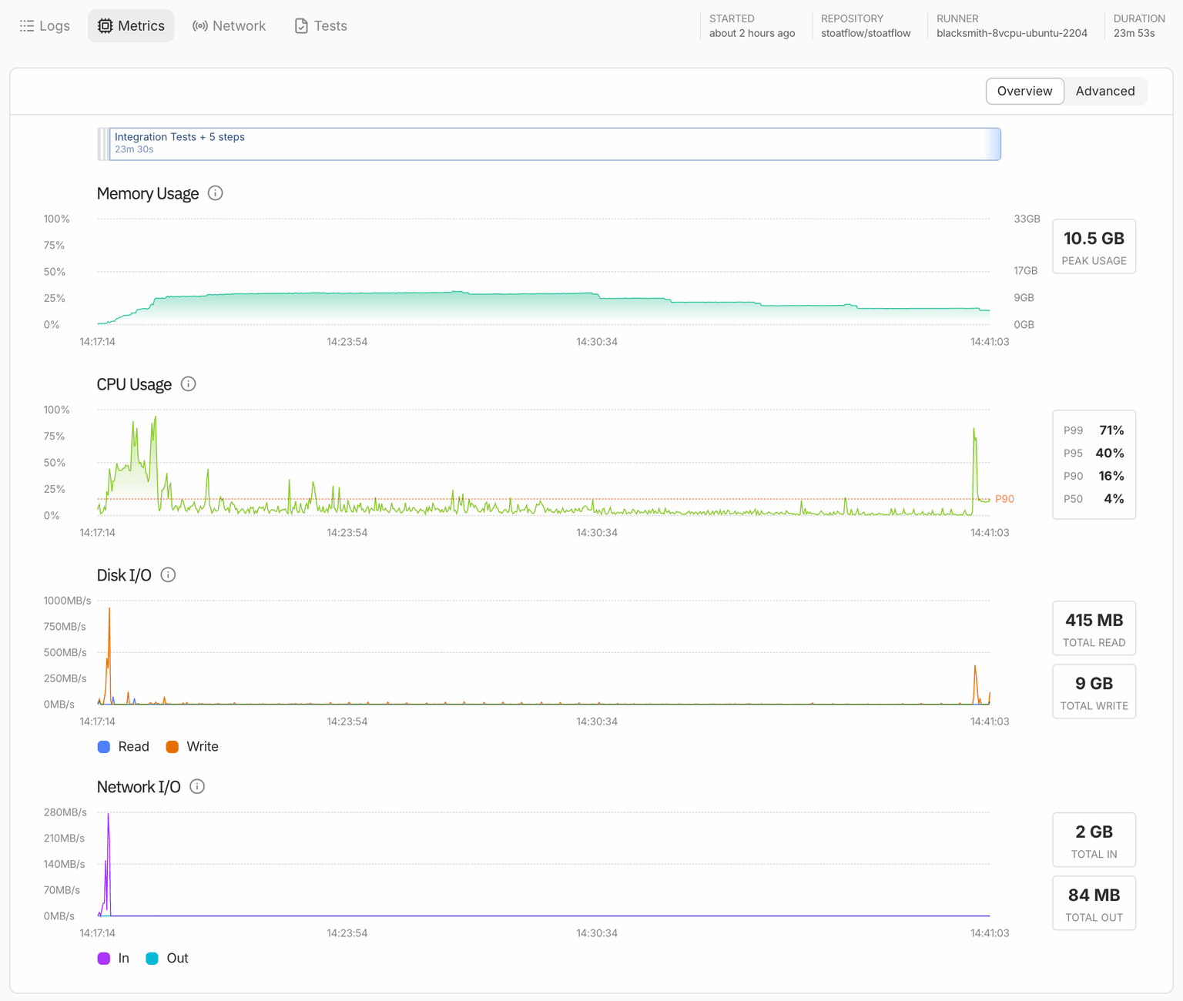The height and width of the screenshot is (1001, 1183).
Task: Click the Disk I/O heading
Action: (x=124, y=575)
